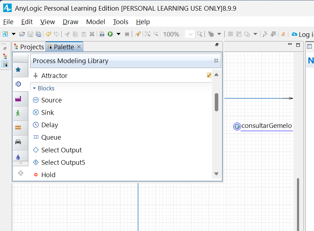Select the Fluid Library droplet icon
This screenshot has height=231, width=314.
click(18, 157)
